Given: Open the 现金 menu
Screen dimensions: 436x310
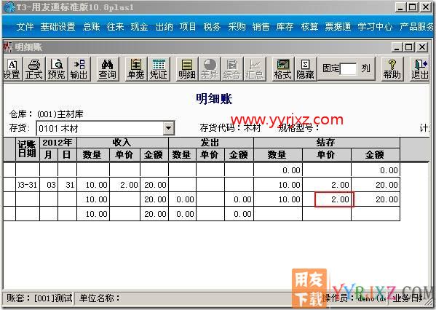Looking at the screenshot, I should (139, 27).
